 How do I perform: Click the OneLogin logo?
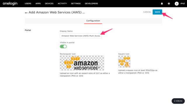pos(10,4)
